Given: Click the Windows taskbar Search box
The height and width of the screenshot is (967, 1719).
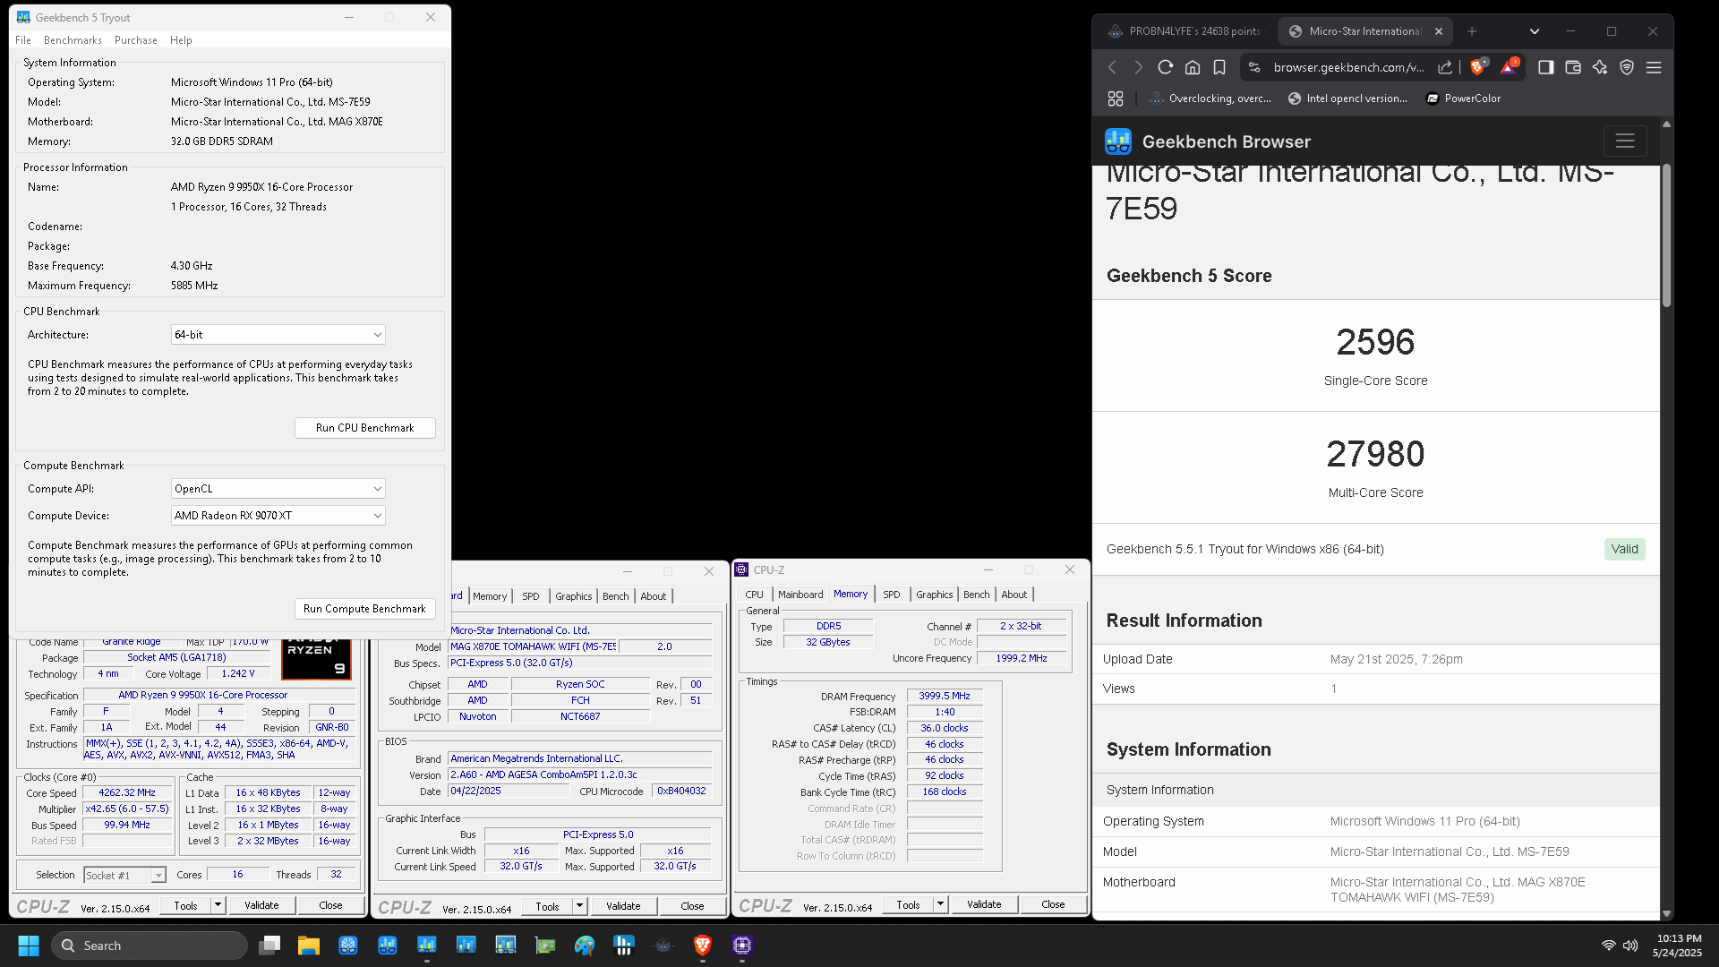Looking at the screenshot, I should (x=150, y=946).
